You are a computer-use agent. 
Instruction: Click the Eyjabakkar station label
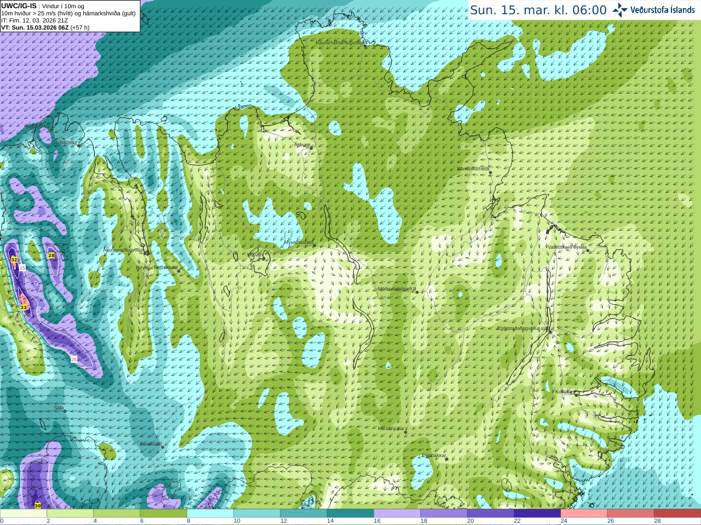[x=434, y=455]
